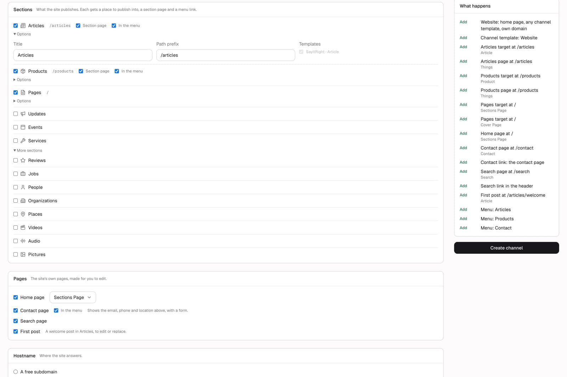The height and width of the screenshot is (377, 567).
Task: Collapse the More sections expander
Action: pyautogui.click(x=28, y=150)
